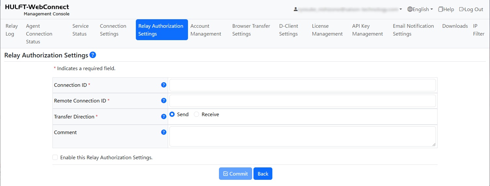
Task: Open Email Notification Settings tab
Action: click(413, 30)
